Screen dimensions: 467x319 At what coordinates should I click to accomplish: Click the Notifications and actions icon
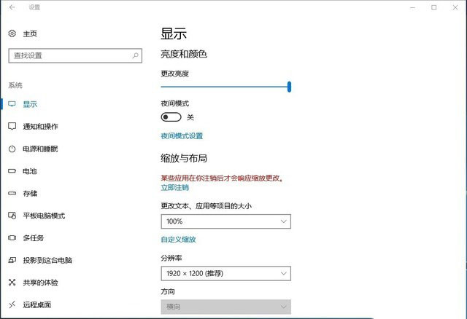pyautogui.click(x=12, y=127)
